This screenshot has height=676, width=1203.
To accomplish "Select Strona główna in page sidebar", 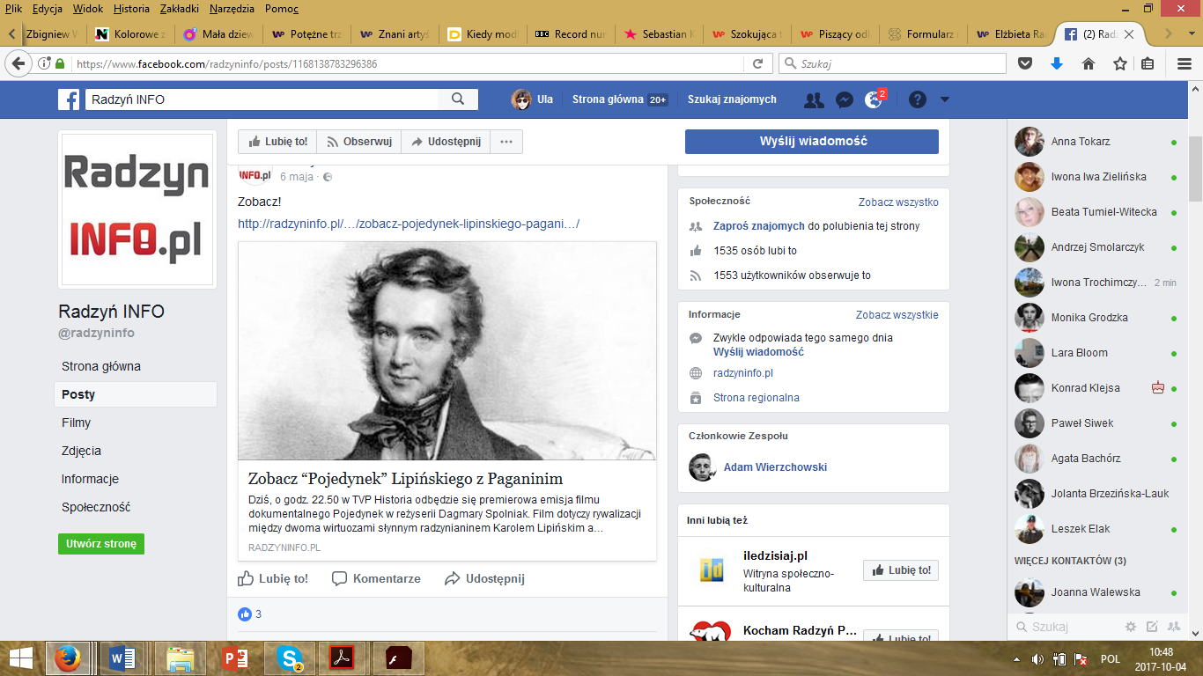I will pyautogui.click(x=101, y=366).
